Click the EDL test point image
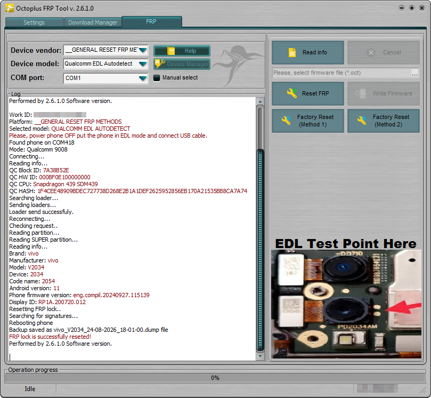Viewport: 431px width, 398px height. pyautogui.click(x=346, y=304)
